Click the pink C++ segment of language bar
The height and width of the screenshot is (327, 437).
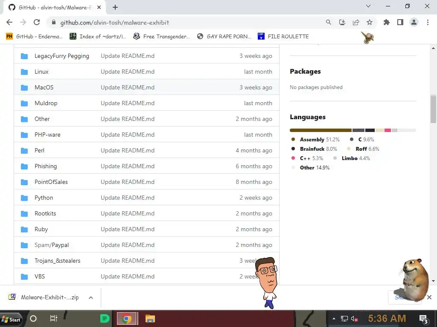click(387, 130)
